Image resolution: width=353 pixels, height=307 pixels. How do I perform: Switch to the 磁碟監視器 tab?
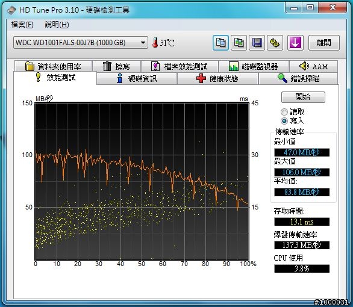point(254,66)
